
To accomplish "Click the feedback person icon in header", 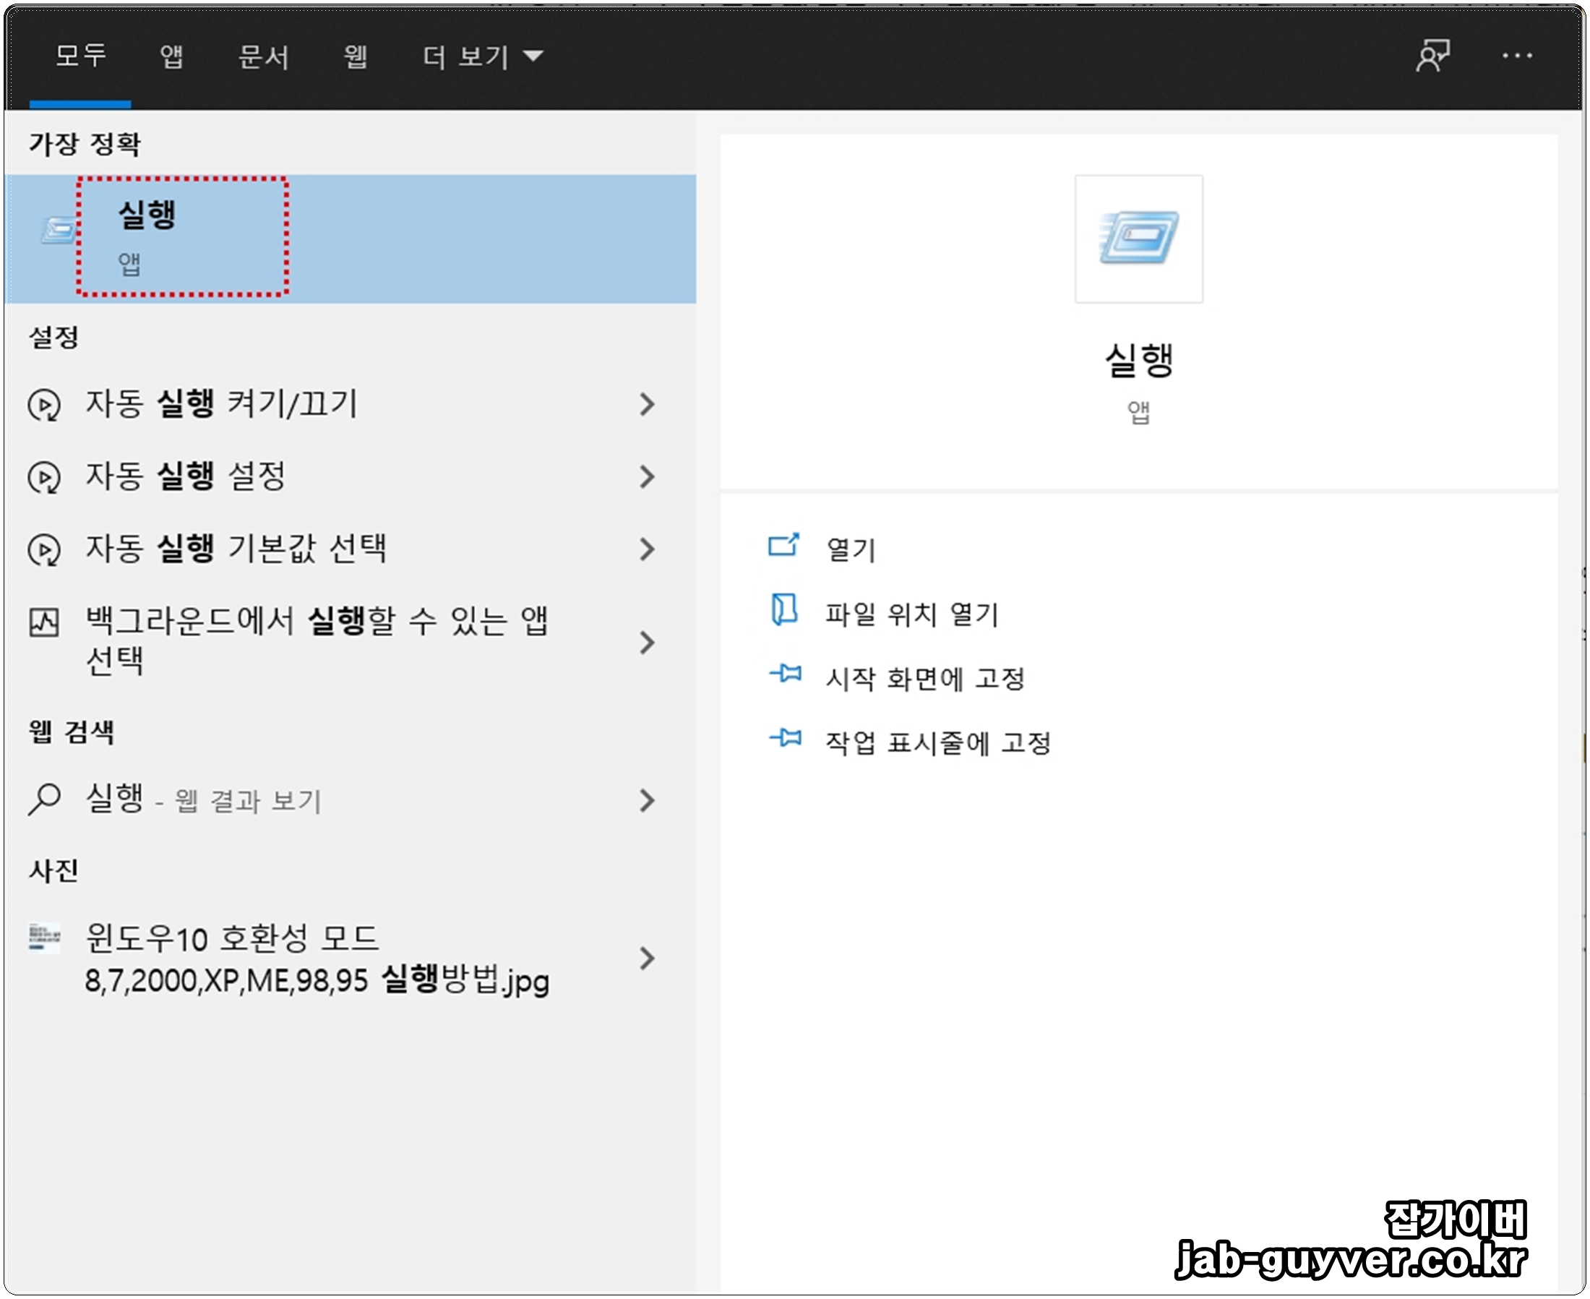I will tap(1432, 56).
